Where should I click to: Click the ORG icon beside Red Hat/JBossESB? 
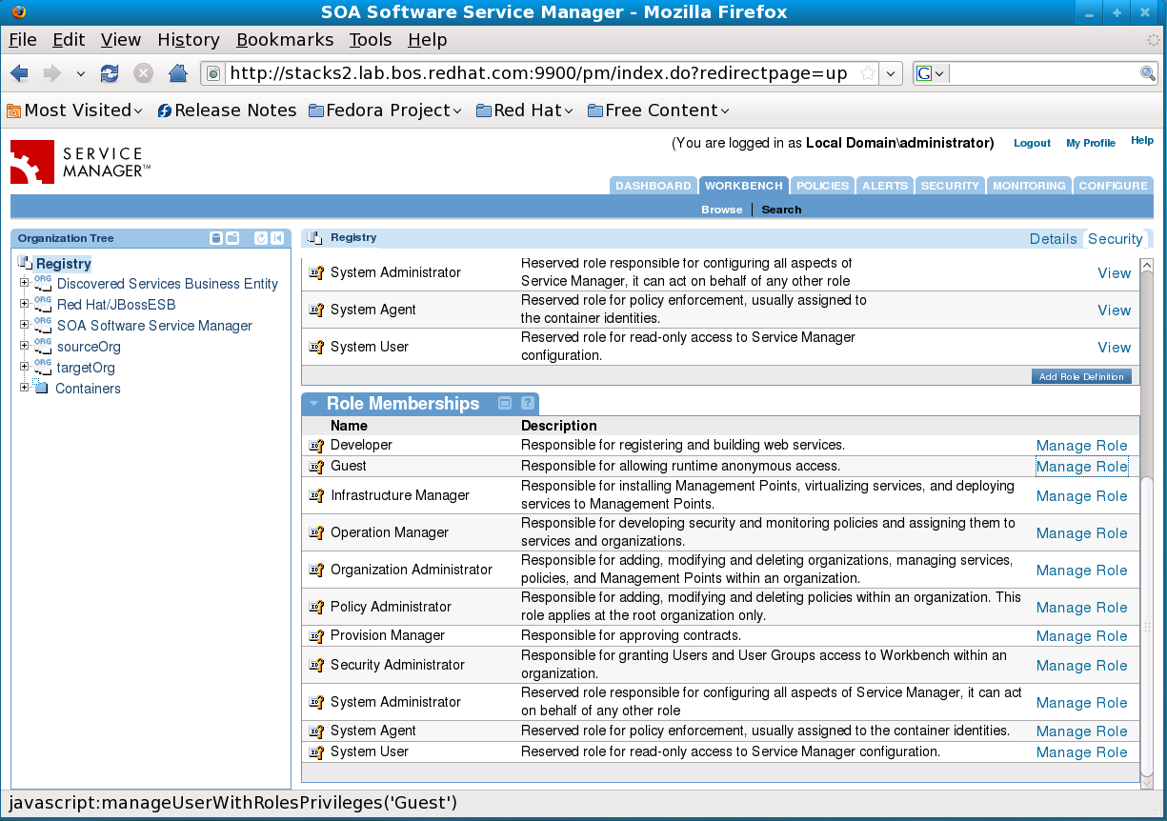click(43, 304)
